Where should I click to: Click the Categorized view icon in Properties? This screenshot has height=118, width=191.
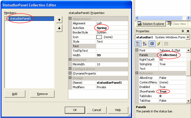pos(138,43)
